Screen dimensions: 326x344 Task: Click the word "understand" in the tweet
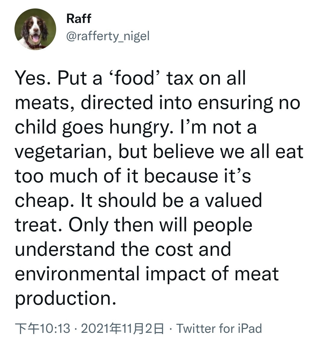point(65,249)
